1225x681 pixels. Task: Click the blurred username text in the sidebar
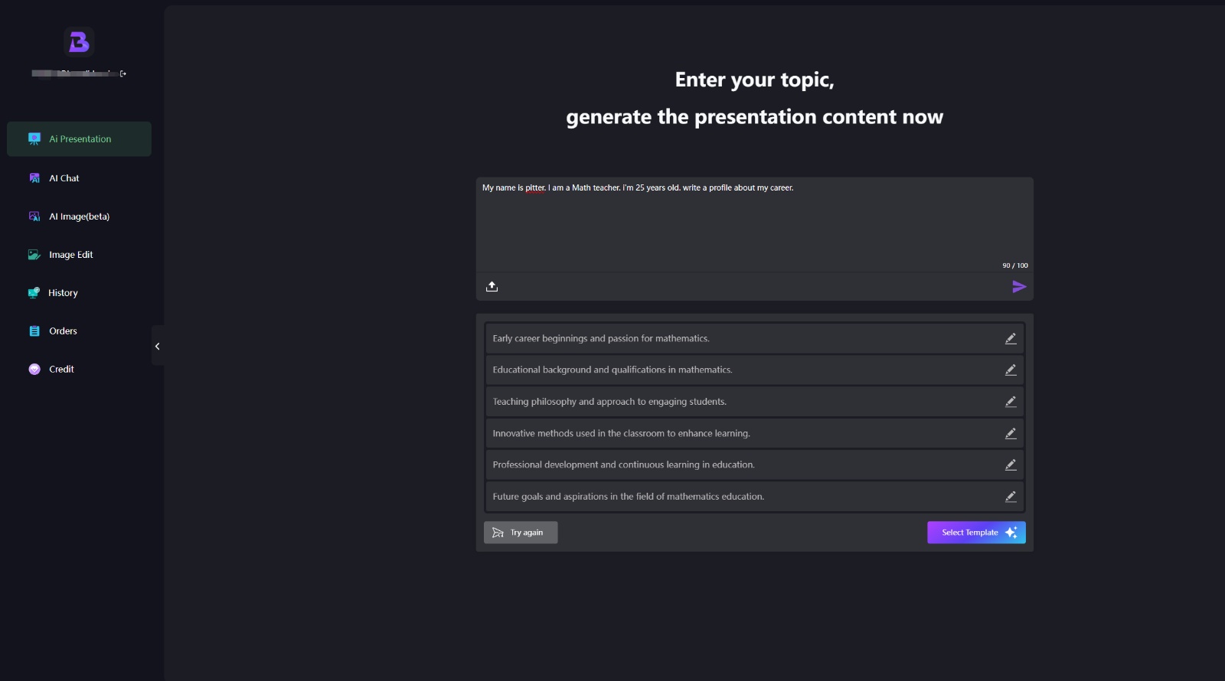[74, 73]
